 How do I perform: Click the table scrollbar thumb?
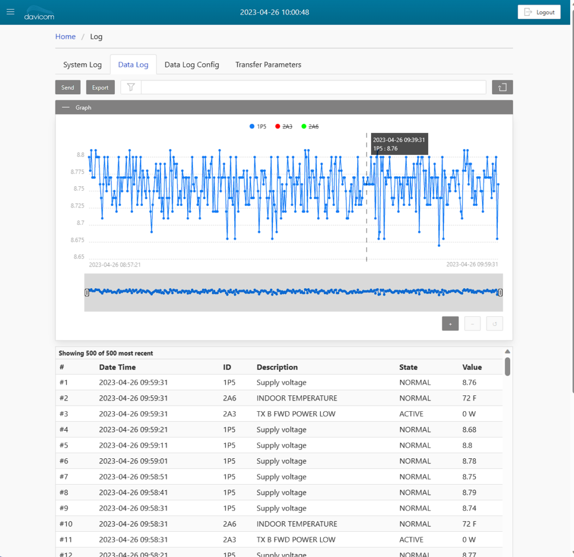507,367
